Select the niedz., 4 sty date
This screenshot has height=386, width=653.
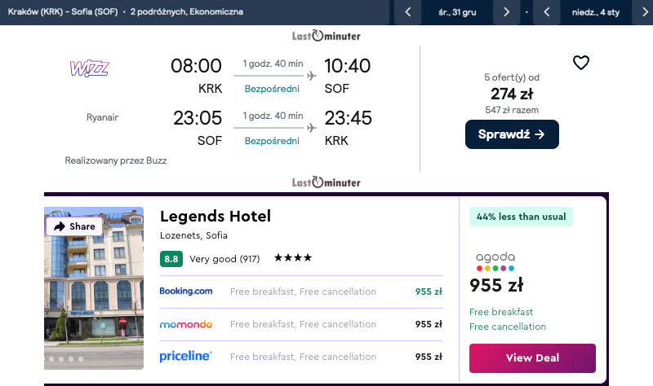(595, 12)
